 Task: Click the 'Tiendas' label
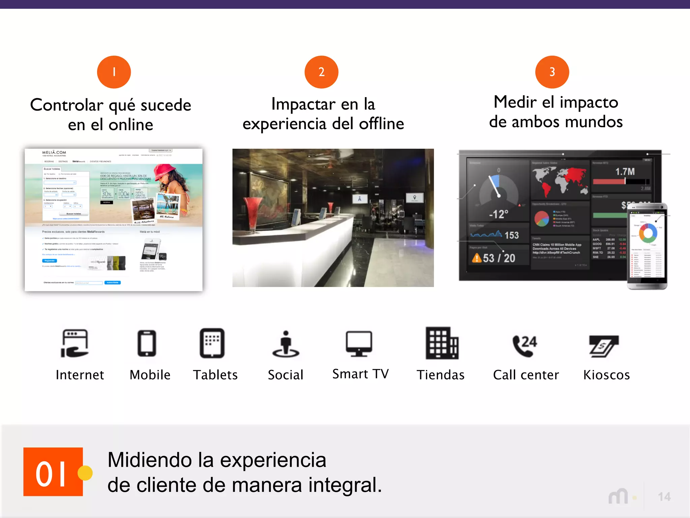pyautogui.click(x=441, y=375)
